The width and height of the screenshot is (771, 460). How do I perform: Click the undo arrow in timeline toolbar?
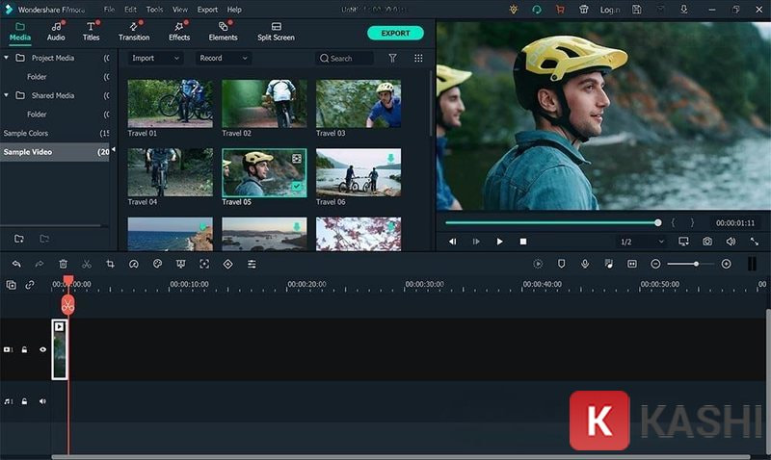pyautogui.click(x=16, y=264)
